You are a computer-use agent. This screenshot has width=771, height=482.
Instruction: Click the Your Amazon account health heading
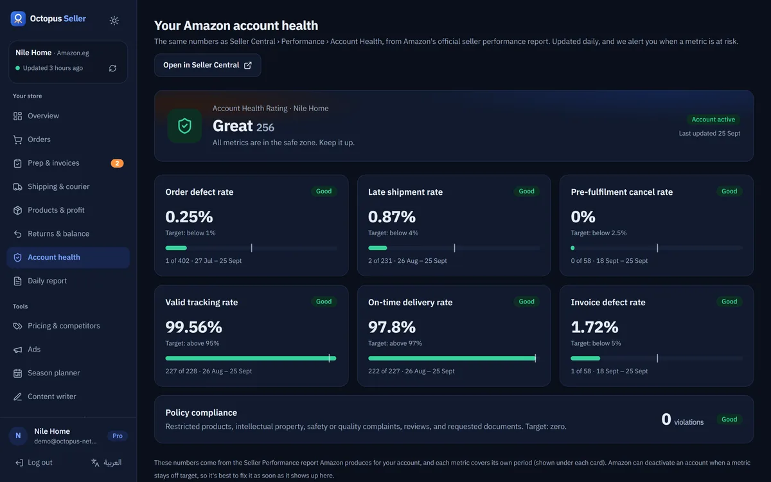(236, 26)
